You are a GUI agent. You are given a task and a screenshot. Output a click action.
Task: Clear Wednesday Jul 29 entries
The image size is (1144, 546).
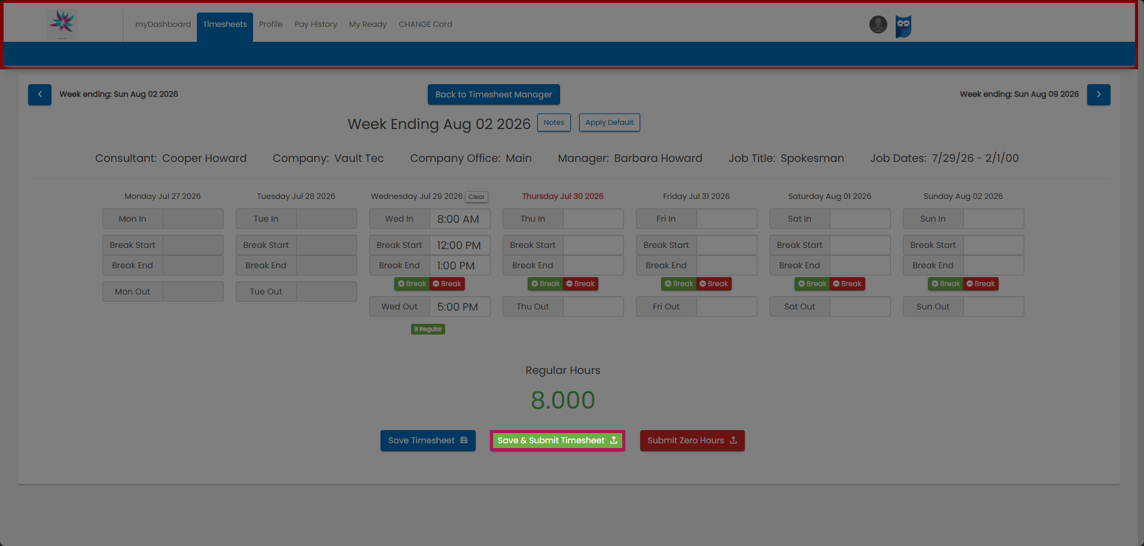coord(477,197)
